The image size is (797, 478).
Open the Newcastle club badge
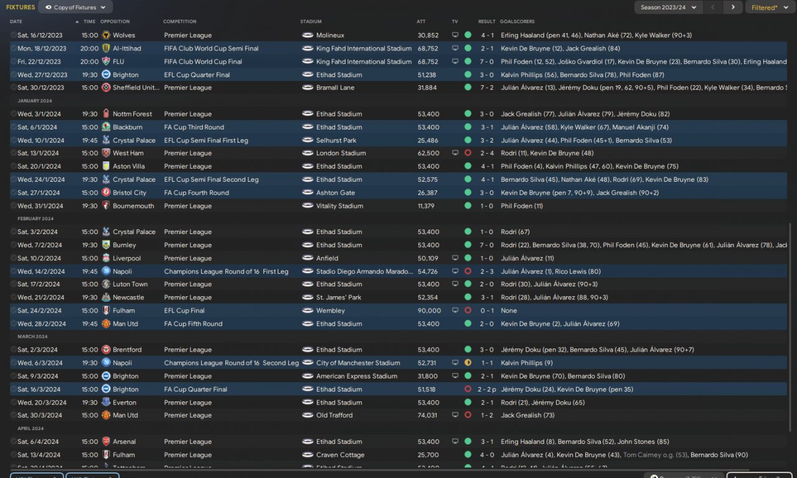click(x=106, y=298)
